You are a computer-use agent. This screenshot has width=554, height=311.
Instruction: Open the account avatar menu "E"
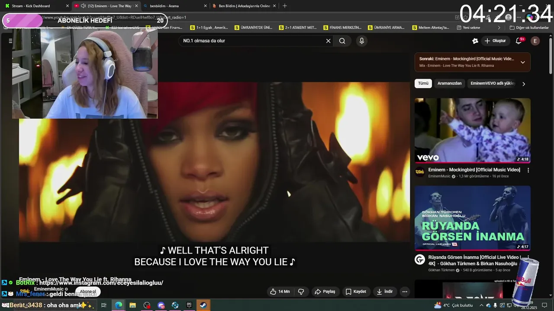(x=535, y=41)
